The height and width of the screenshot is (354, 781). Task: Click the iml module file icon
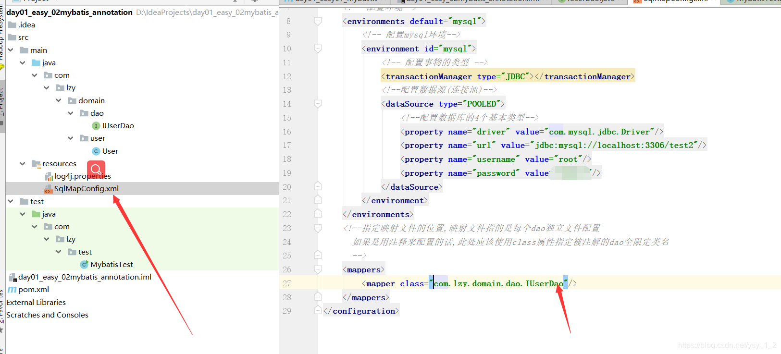[x=12, y=277]
